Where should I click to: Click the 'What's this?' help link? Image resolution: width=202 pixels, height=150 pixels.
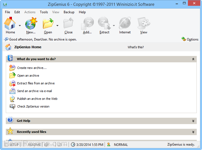point(136,47)
